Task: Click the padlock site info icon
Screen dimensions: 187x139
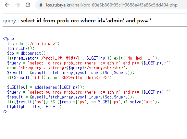Action: (41, 5)
